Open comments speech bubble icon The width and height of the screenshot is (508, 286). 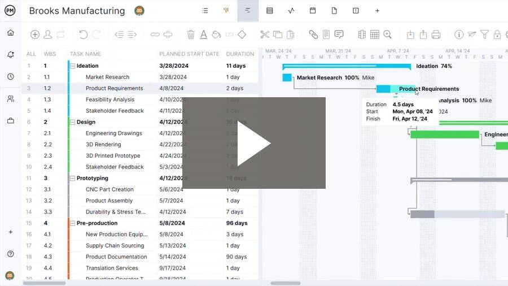pyautogui.click(x=339, y=34)
